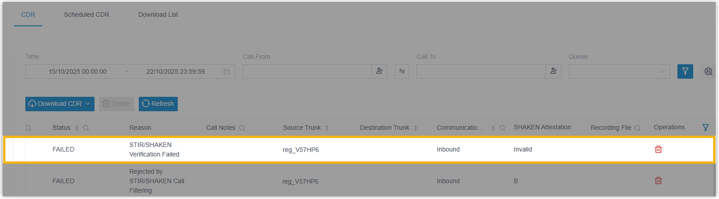Refresh the CDR list
The image size is (719, 199).
click(158, 104)
